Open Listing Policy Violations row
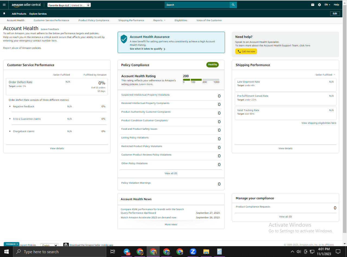The height and width of the screenshot is (257, 347). point(171,138)
